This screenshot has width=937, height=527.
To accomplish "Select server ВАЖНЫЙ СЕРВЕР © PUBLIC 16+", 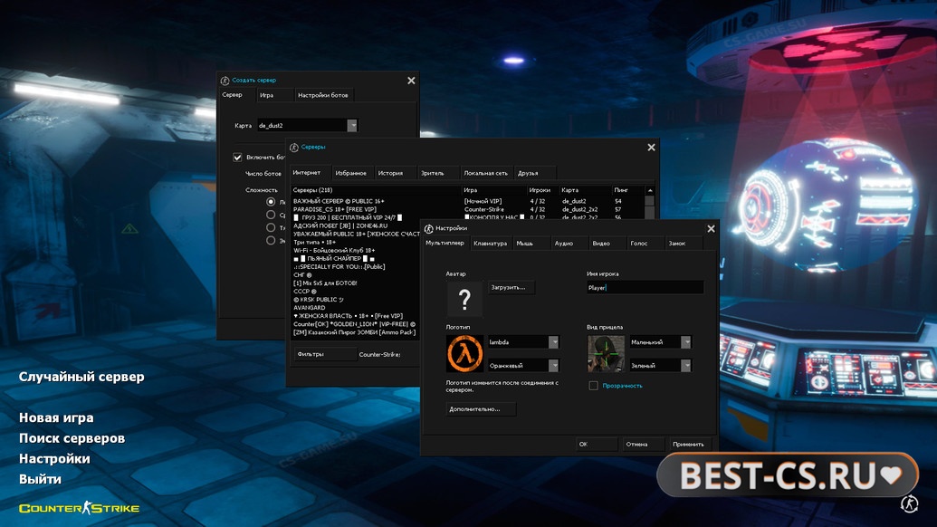I will pyautogui.click(x=468, y=201).
